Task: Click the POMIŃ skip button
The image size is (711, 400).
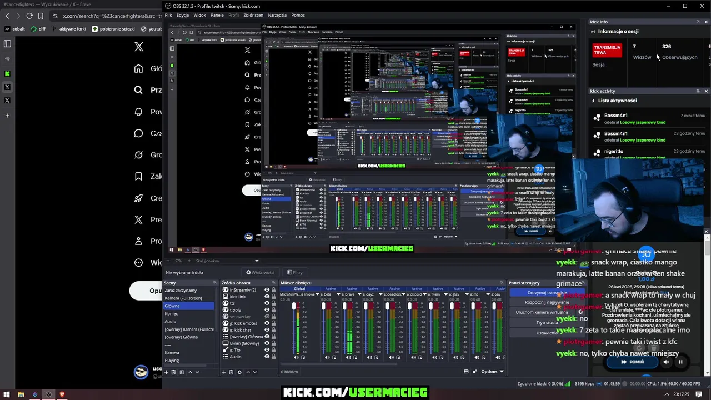Action: pyautogui.click(x=633, y=362)
